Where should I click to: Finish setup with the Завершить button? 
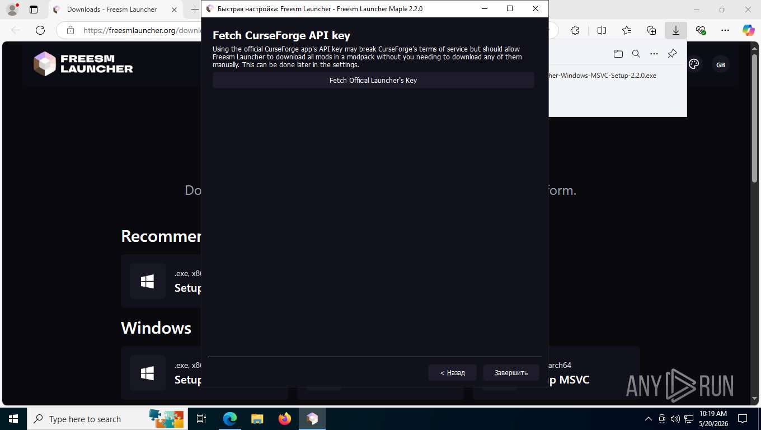511,372
